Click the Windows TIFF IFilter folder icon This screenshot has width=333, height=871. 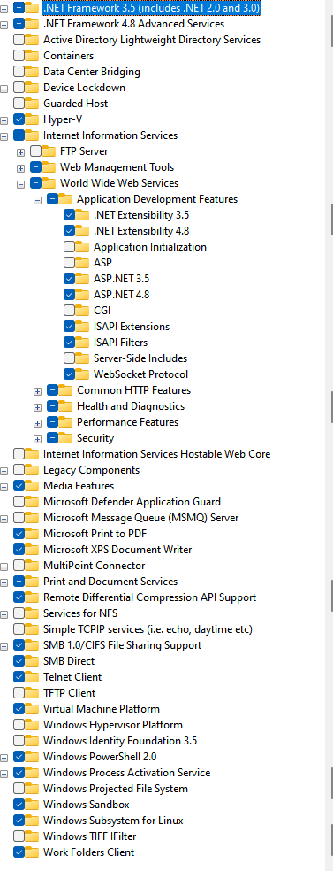[x=33, y=836]
